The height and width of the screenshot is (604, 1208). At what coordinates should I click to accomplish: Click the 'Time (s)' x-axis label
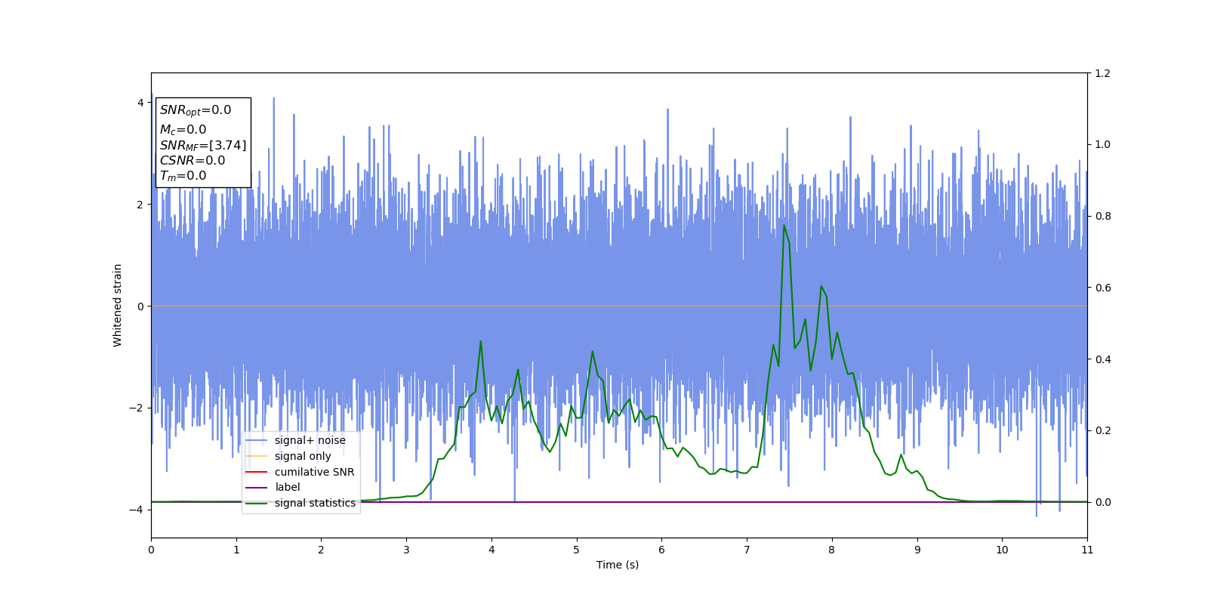[x=618, y=565]
